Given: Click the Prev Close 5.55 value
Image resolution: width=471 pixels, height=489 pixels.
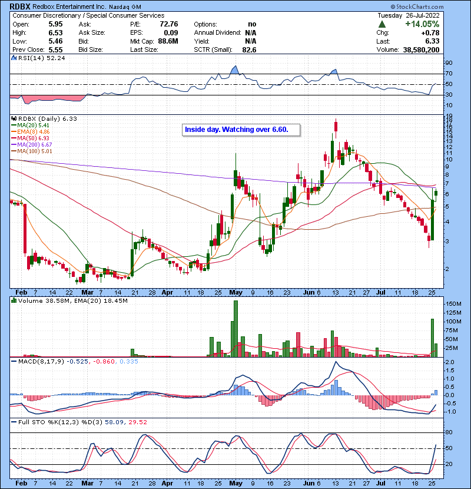Looking at the screenshot, I should point(55,49).
